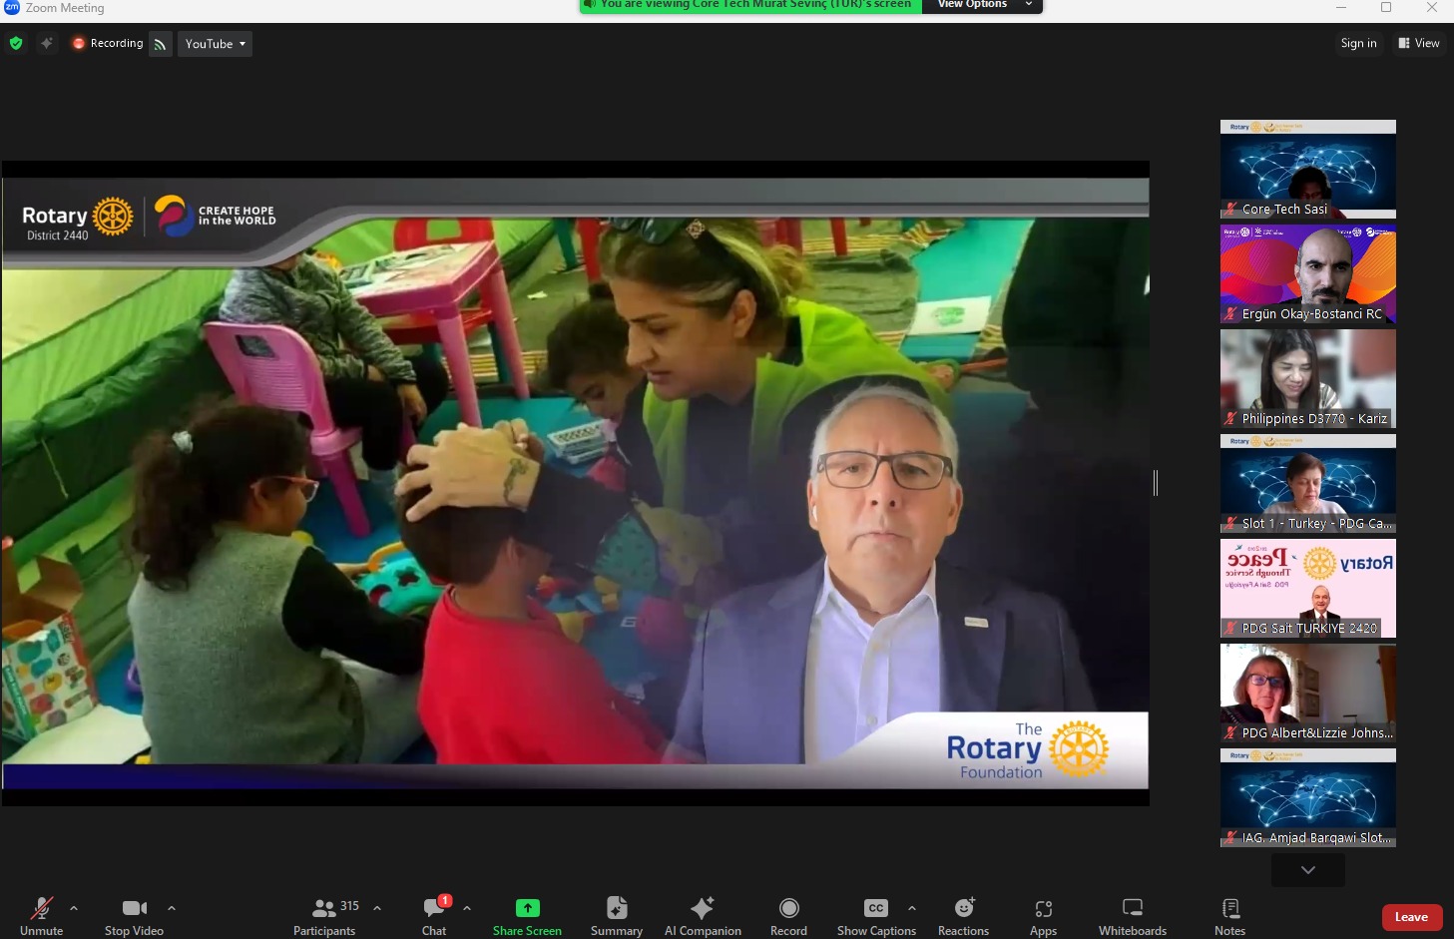This screenshot has width=1454, height=939.
Task: Expand audio options arrow beside Unmute
Action: click(x=74, y=908)
